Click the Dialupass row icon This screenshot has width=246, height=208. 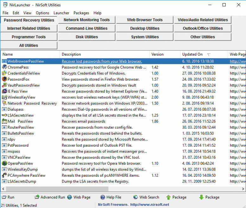click(x=4, y=109)
